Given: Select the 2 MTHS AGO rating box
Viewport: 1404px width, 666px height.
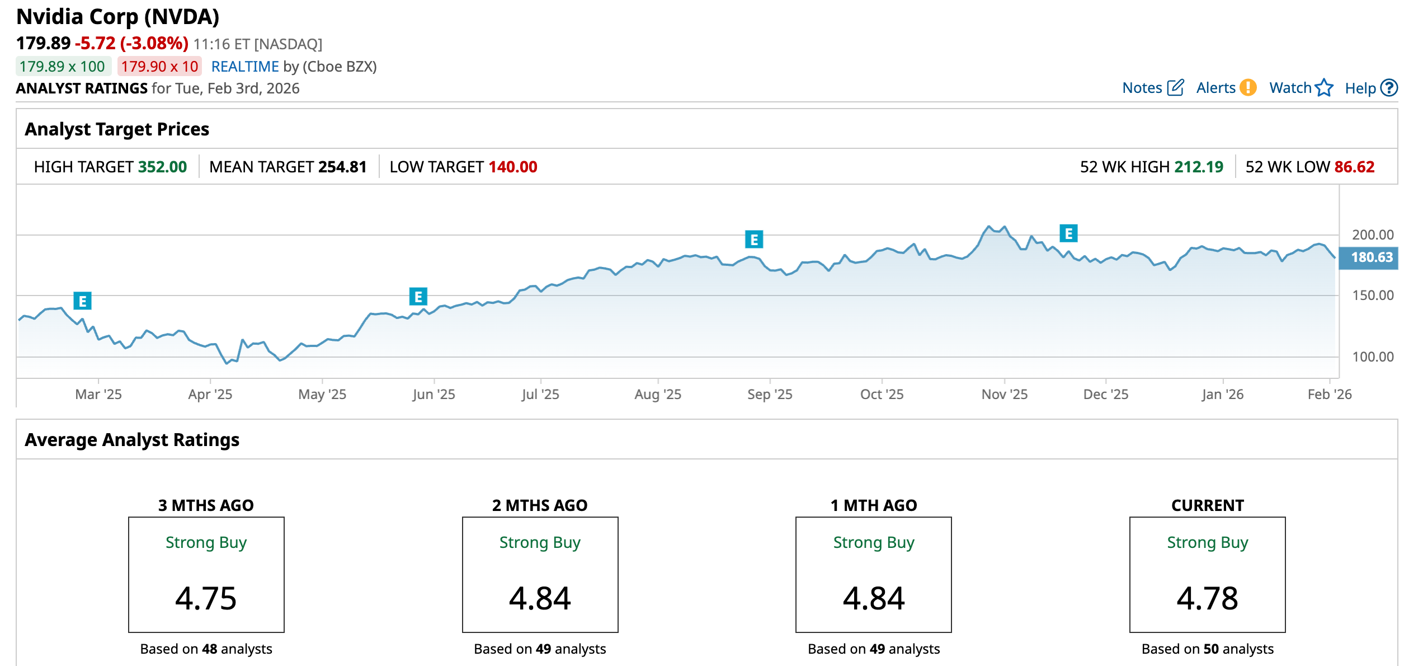Looking at the screenshot, I should pyautogui.click(x=540, y=574).
